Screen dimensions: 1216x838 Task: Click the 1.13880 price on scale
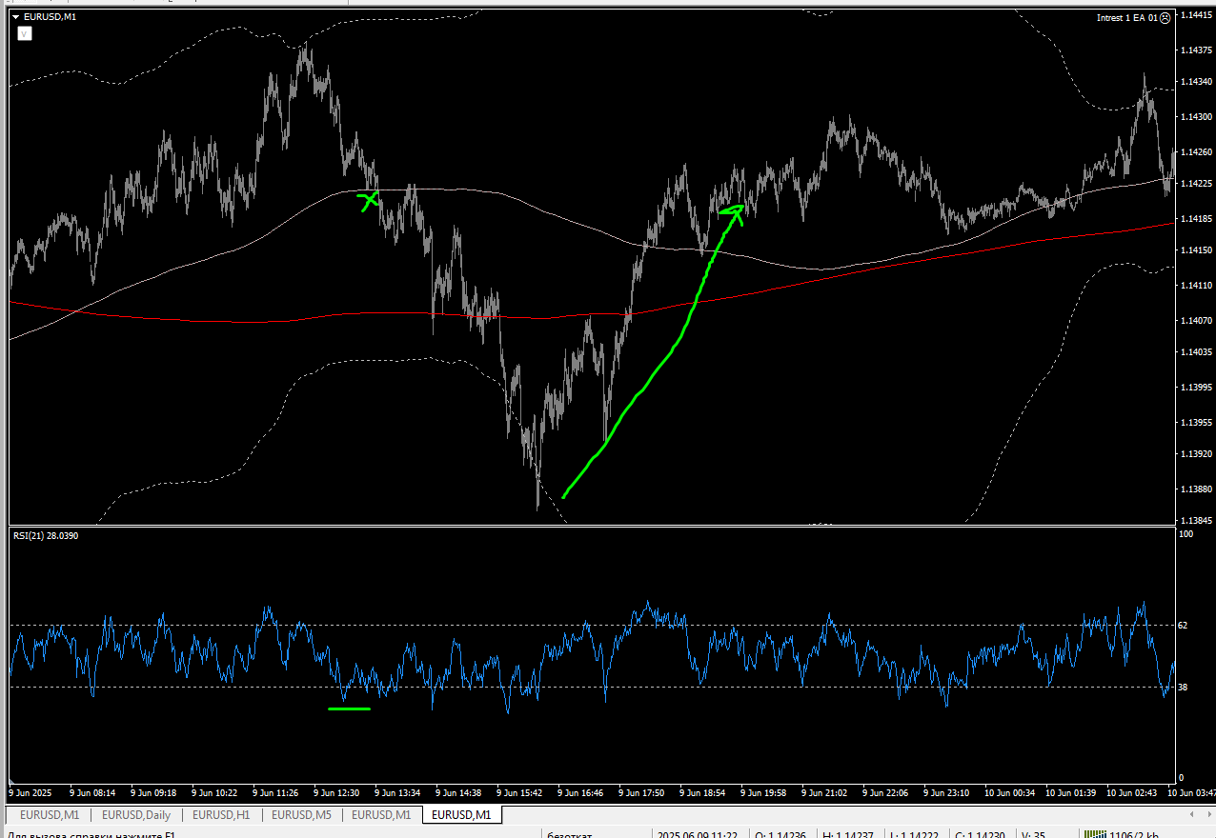[1195, 489]
